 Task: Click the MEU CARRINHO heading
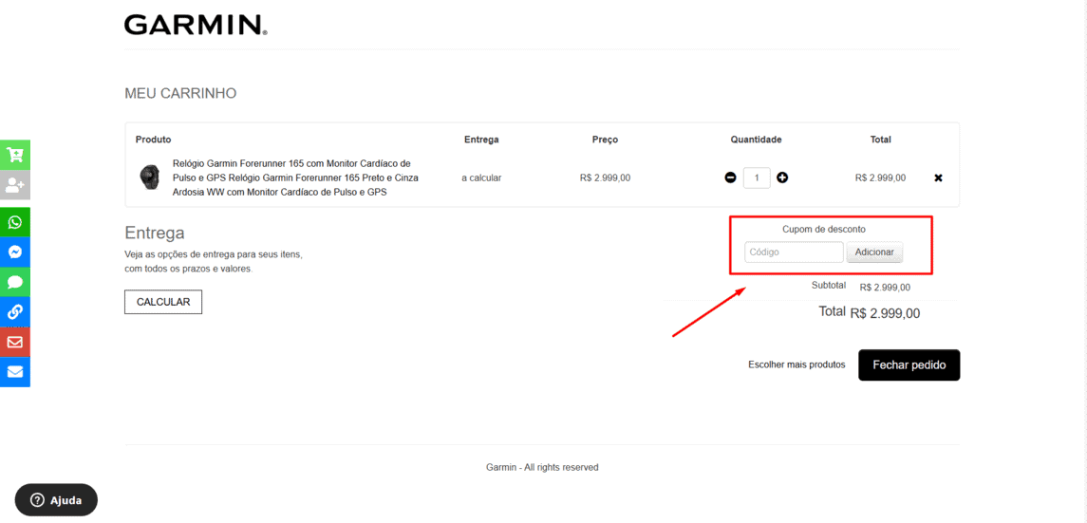tap(180, 93)
